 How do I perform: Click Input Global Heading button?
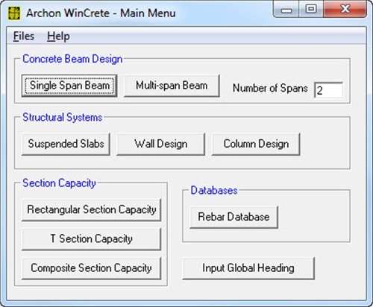[x=248, y=268]
